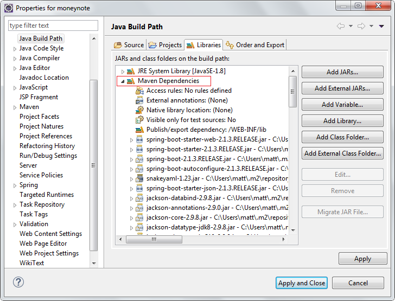
Task: Click the help question mark icon
Action: point(18,282)
